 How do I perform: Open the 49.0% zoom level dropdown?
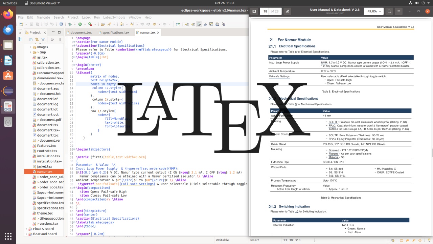373,11
